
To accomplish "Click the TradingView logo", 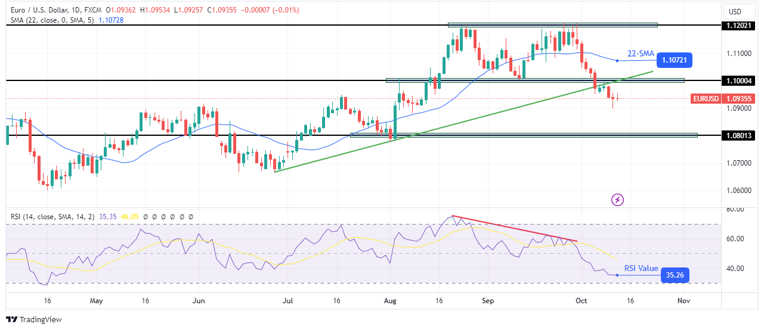I will click(x=34, y=319).
